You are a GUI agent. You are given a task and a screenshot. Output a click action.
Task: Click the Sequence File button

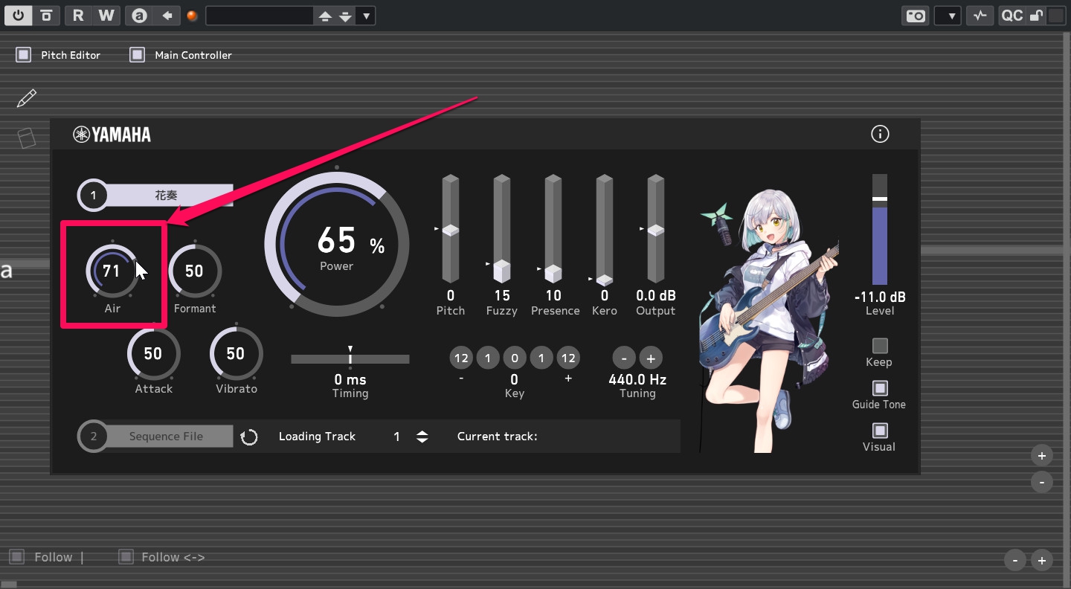click(155, 437)
